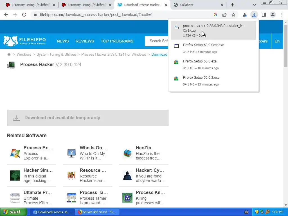This screenshot has height=216, width=288.
Task: Open Hacker Simulator related entry
Action: click(31, 175)
